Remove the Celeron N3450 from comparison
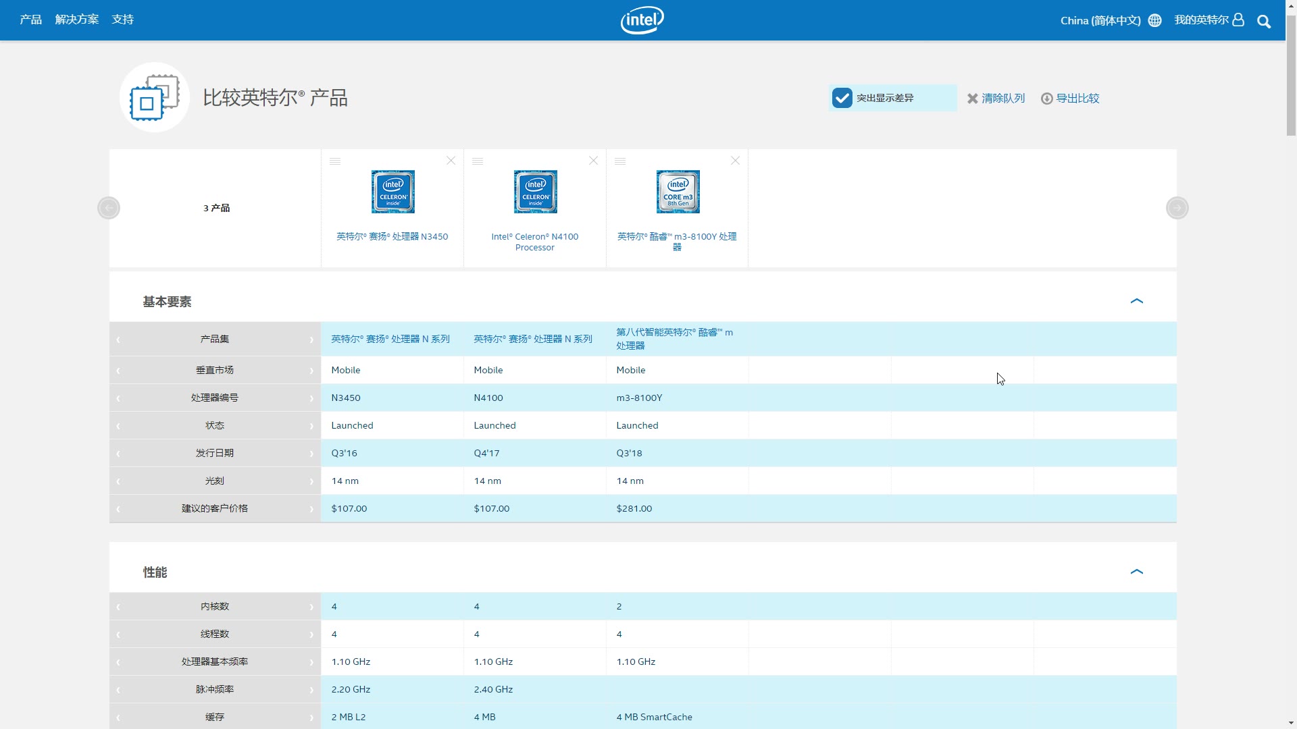The image size is (1297, 729). coord(451,161)
